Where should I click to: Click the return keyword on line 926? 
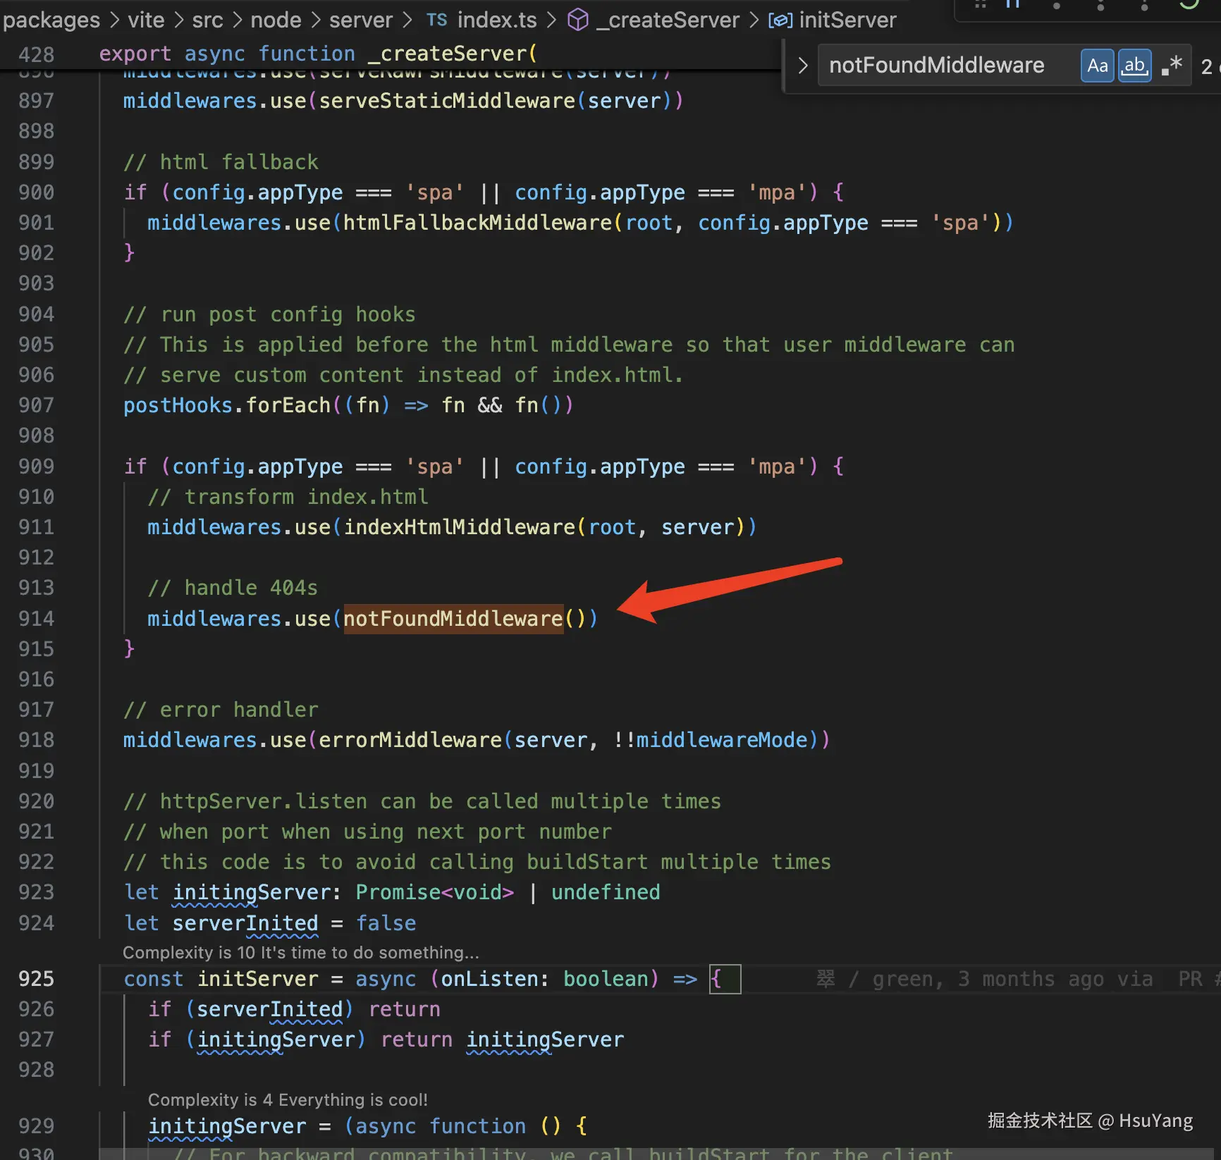404,1009
